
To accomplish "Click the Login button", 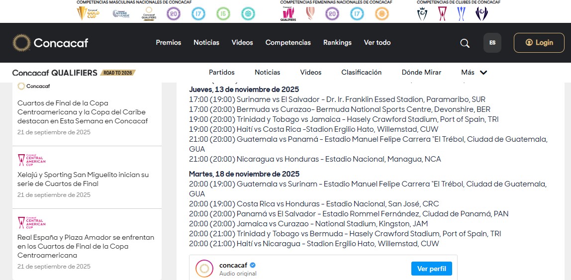I will click(539, 43).
